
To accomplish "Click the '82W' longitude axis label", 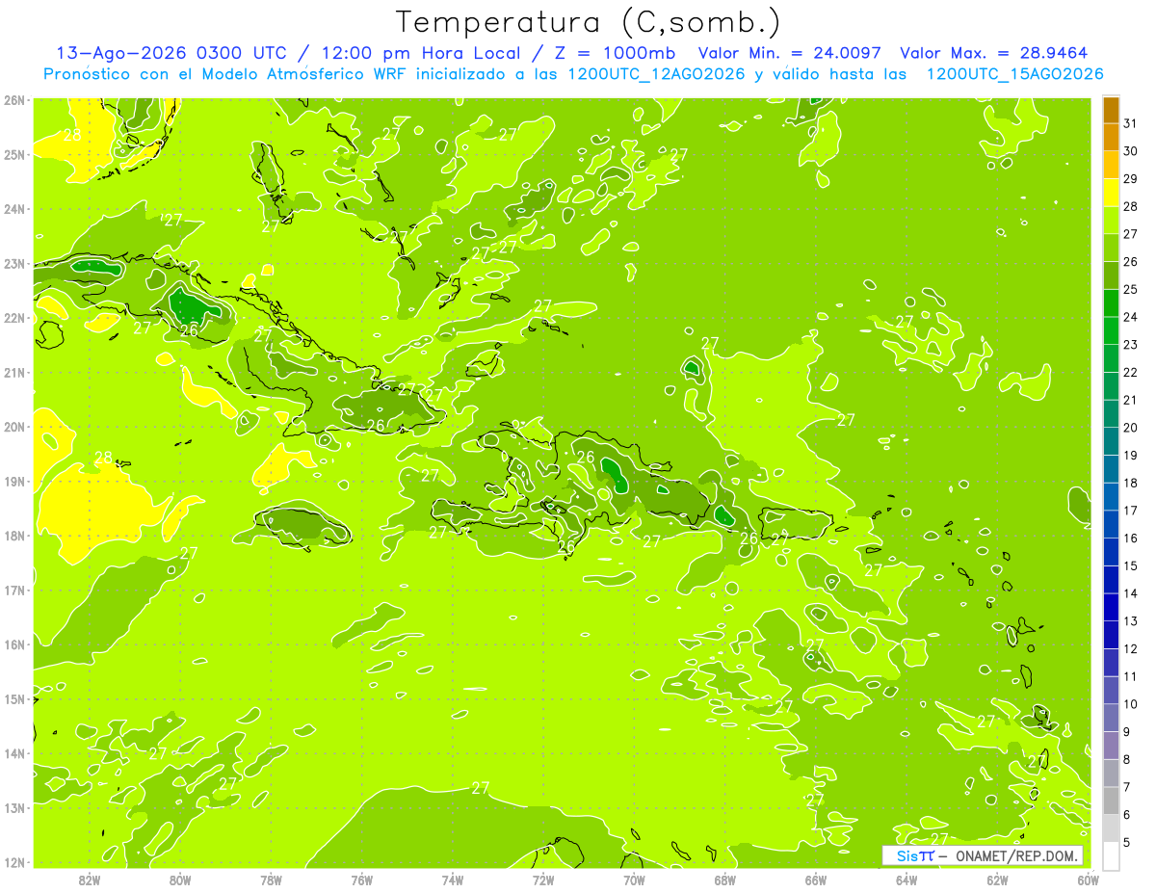I will [x=90, y=880].
